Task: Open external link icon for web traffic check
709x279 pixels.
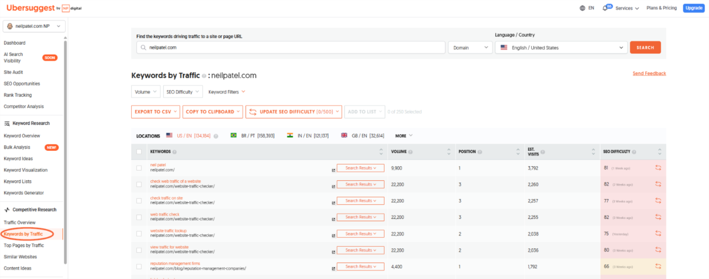Action: tap(333, 219)
